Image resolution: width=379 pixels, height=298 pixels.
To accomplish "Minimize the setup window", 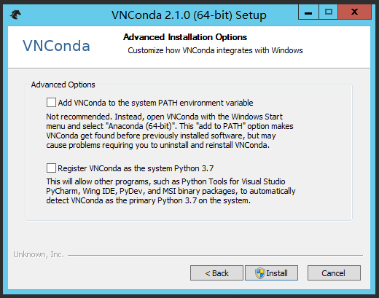I will [308, 12].
